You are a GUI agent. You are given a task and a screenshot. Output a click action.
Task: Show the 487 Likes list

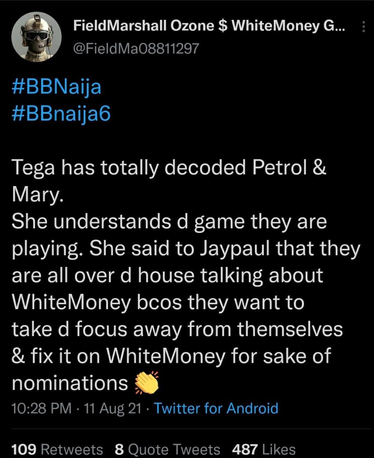pos(263,449)
